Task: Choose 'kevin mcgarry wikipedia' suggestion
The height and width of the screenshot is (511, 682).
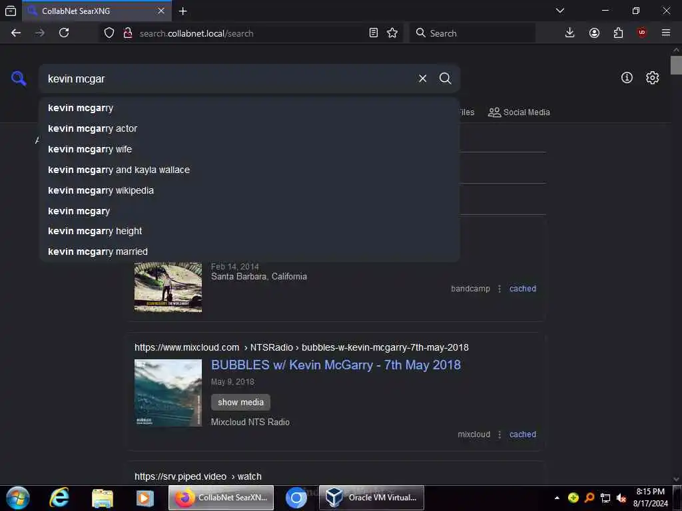Action: coord(249,190)
